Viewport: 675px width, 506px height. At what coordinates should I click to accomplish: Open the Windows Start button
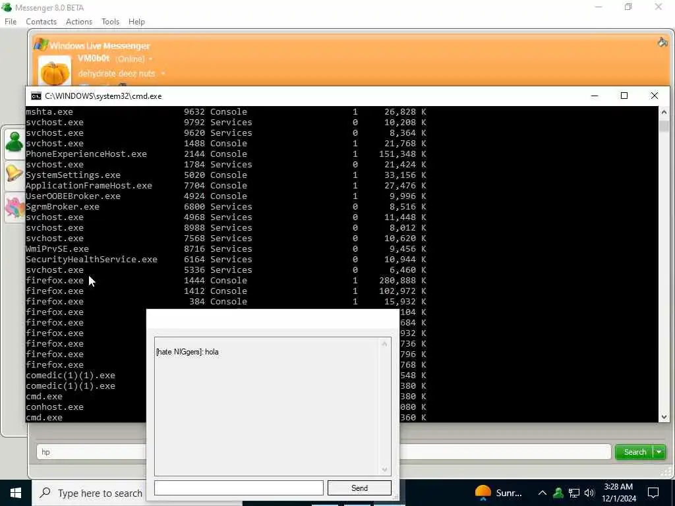(16, 493)
